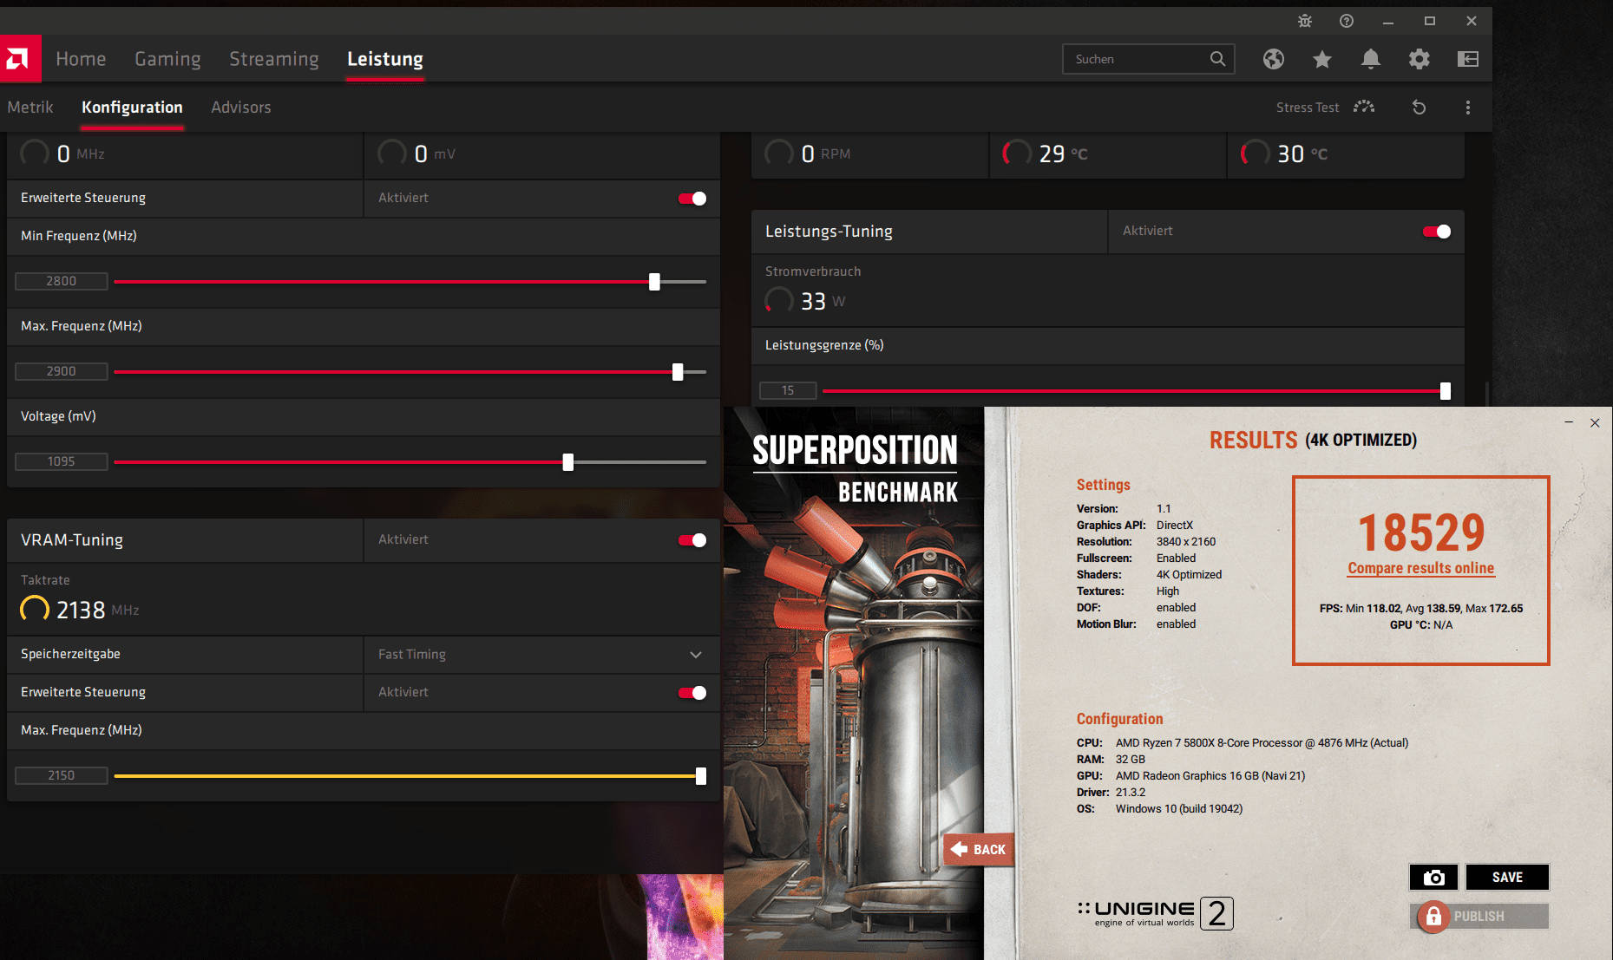Click the PUBLISH button
The width and height of the screenshot is (1613, 960).
pos(1479,917)
